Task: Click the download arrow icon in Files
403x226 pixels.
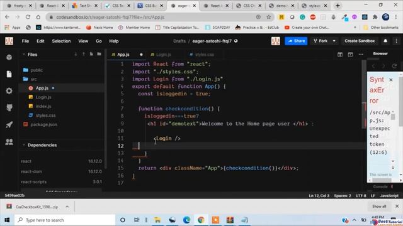Action: (76, 54)
